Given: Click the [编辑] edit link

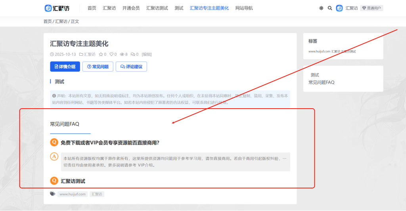Looking at the screenshot, I should pos(147,55).
